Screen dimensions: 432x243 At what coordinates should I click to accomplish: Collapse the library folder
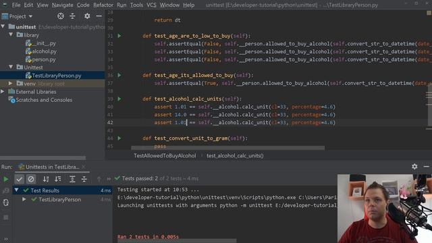tap(11, 34)
